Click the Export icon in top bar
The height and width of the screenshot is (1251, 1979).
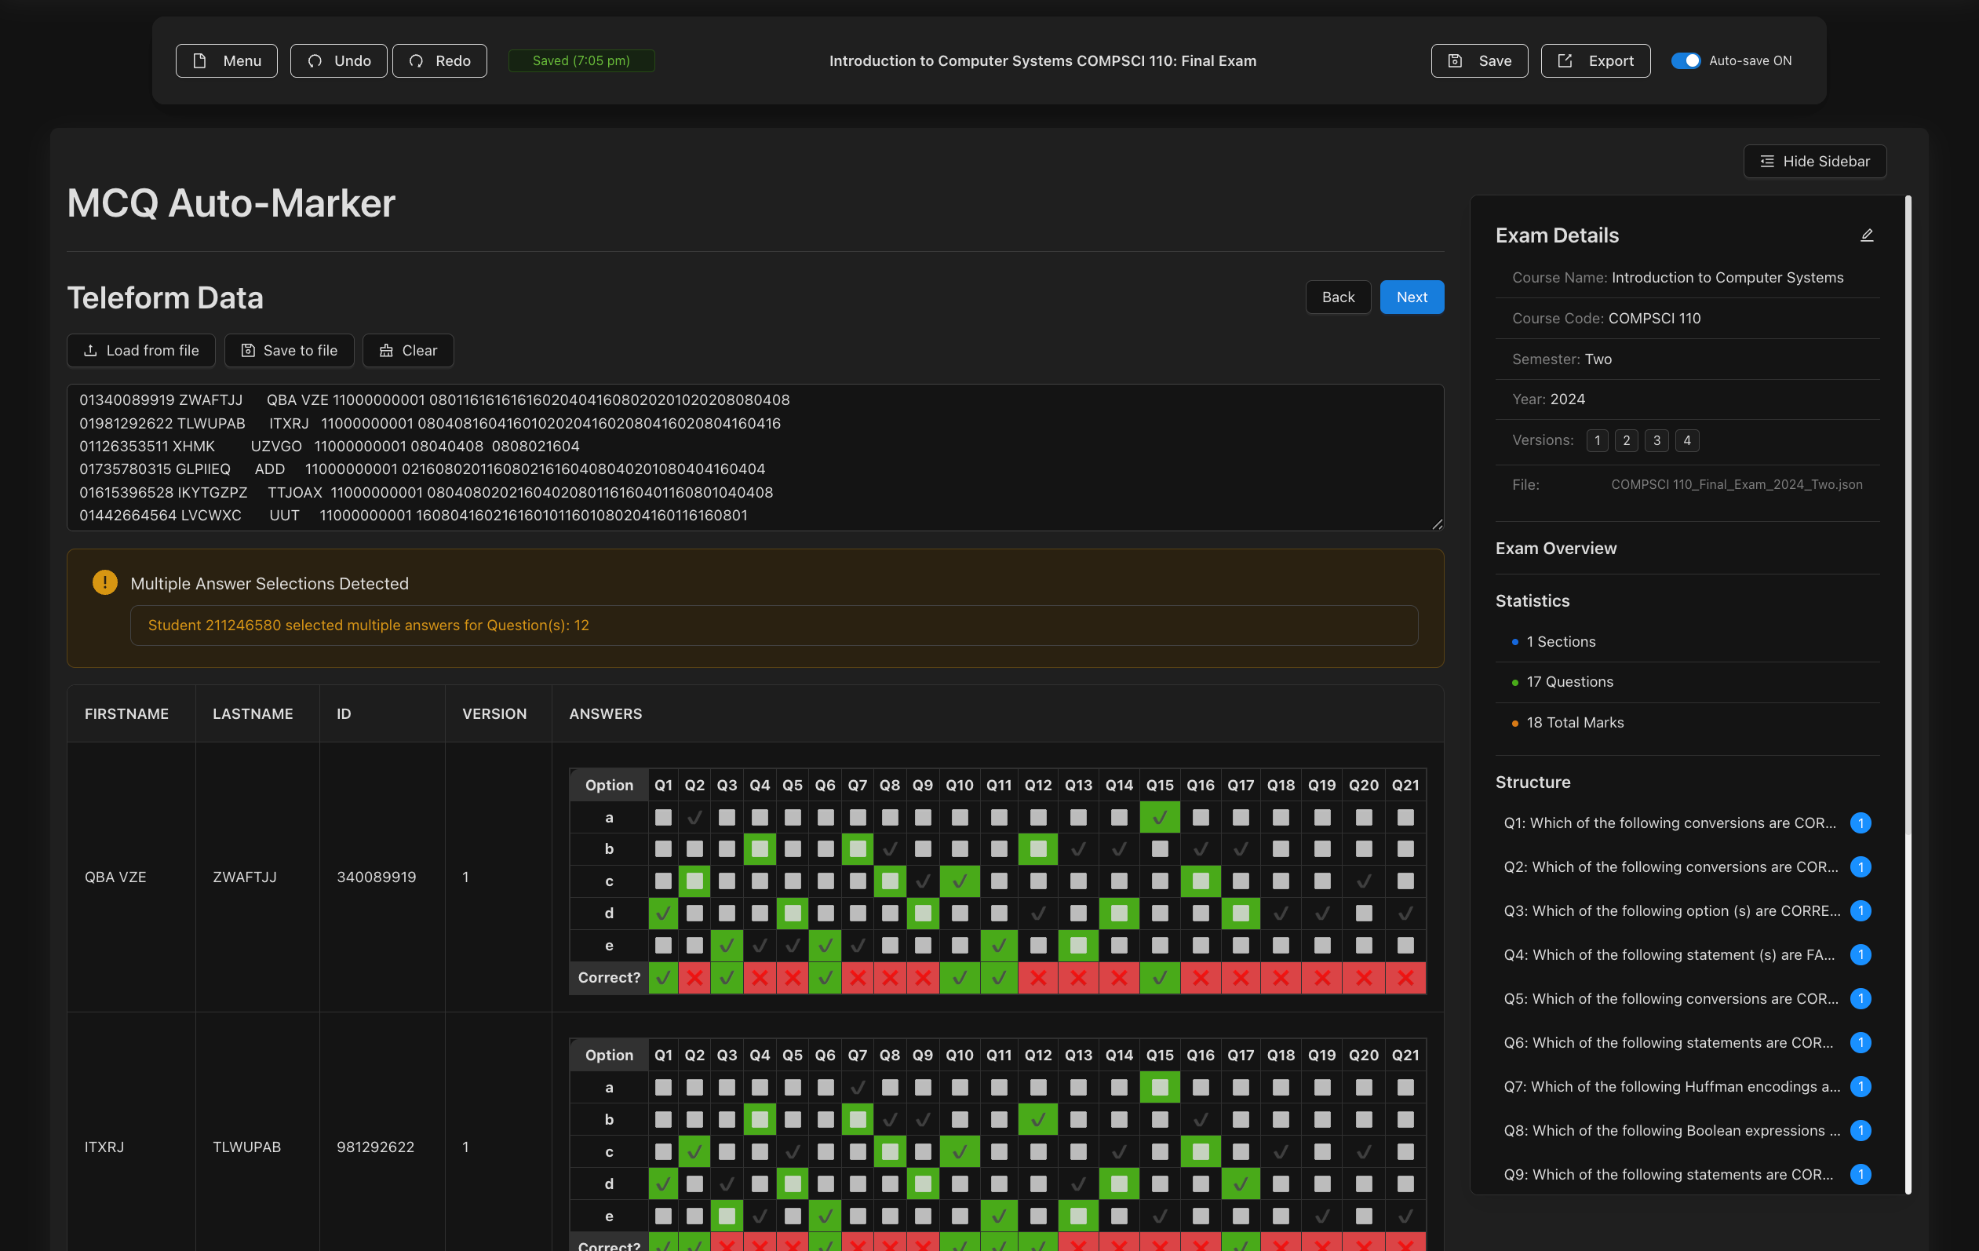(x=1565, y=61)
